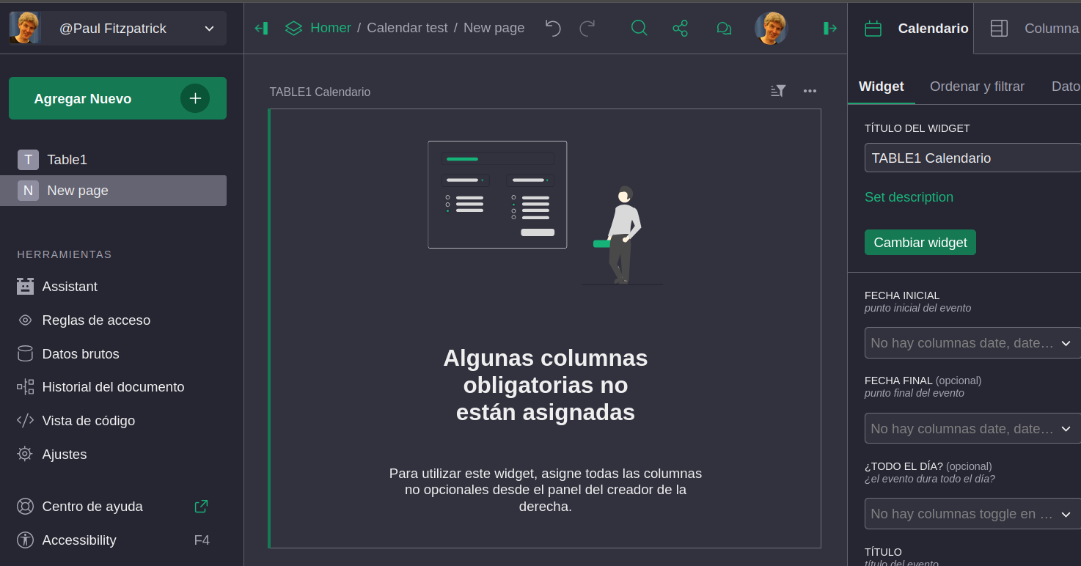Click the redo arrow icon

tap(587, 29)
